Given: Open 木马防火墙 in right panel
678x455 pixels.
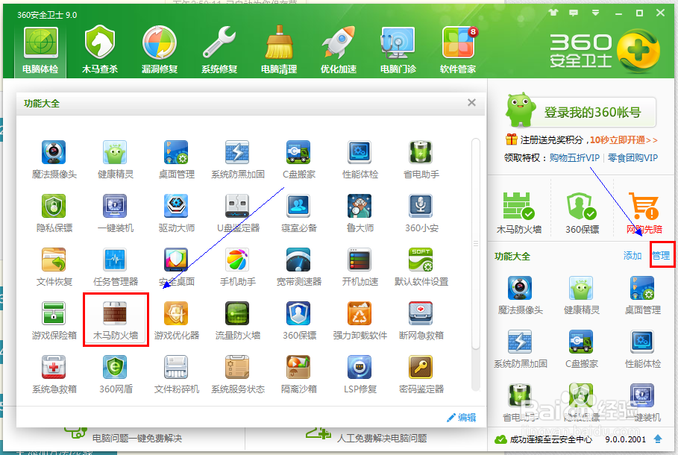Looking at the screenshot, I should point(518,213).
